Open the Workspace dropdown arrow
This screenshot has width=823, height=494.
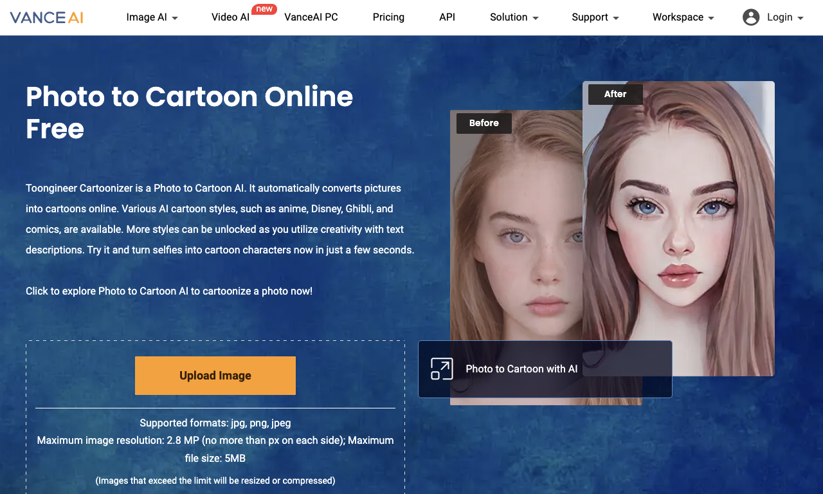[711, 18]
